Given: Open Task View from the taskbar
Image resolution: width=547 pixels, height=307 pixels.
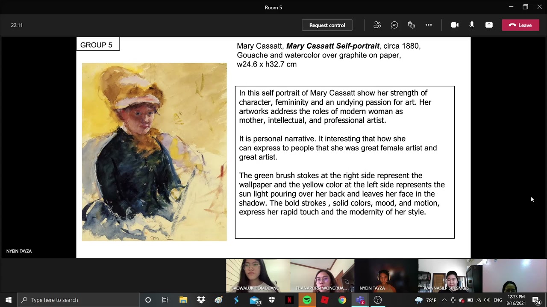Looking at the screenshot, I should pyautogui.click(x=165, y=300).
